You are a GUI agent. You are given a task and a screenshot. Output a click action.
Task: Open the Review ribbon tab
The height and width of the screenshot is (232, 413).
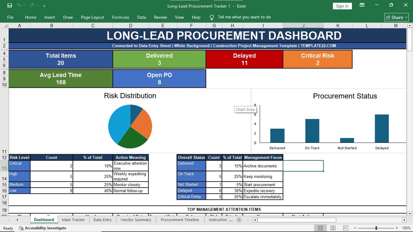[x=160, y=17]
